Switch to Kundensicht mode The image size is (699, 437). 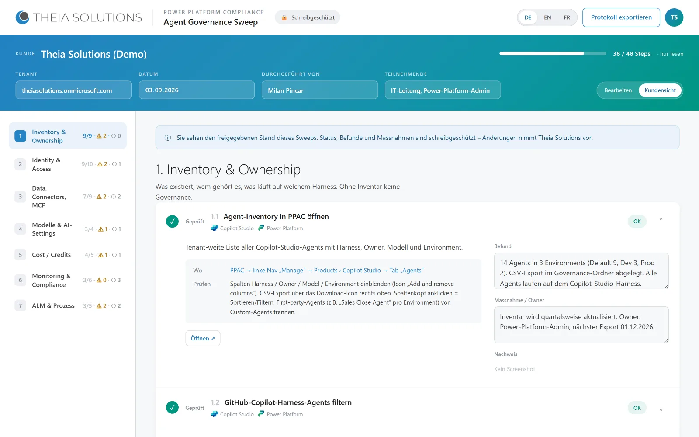pyautogui.click(x=660, y=90)
